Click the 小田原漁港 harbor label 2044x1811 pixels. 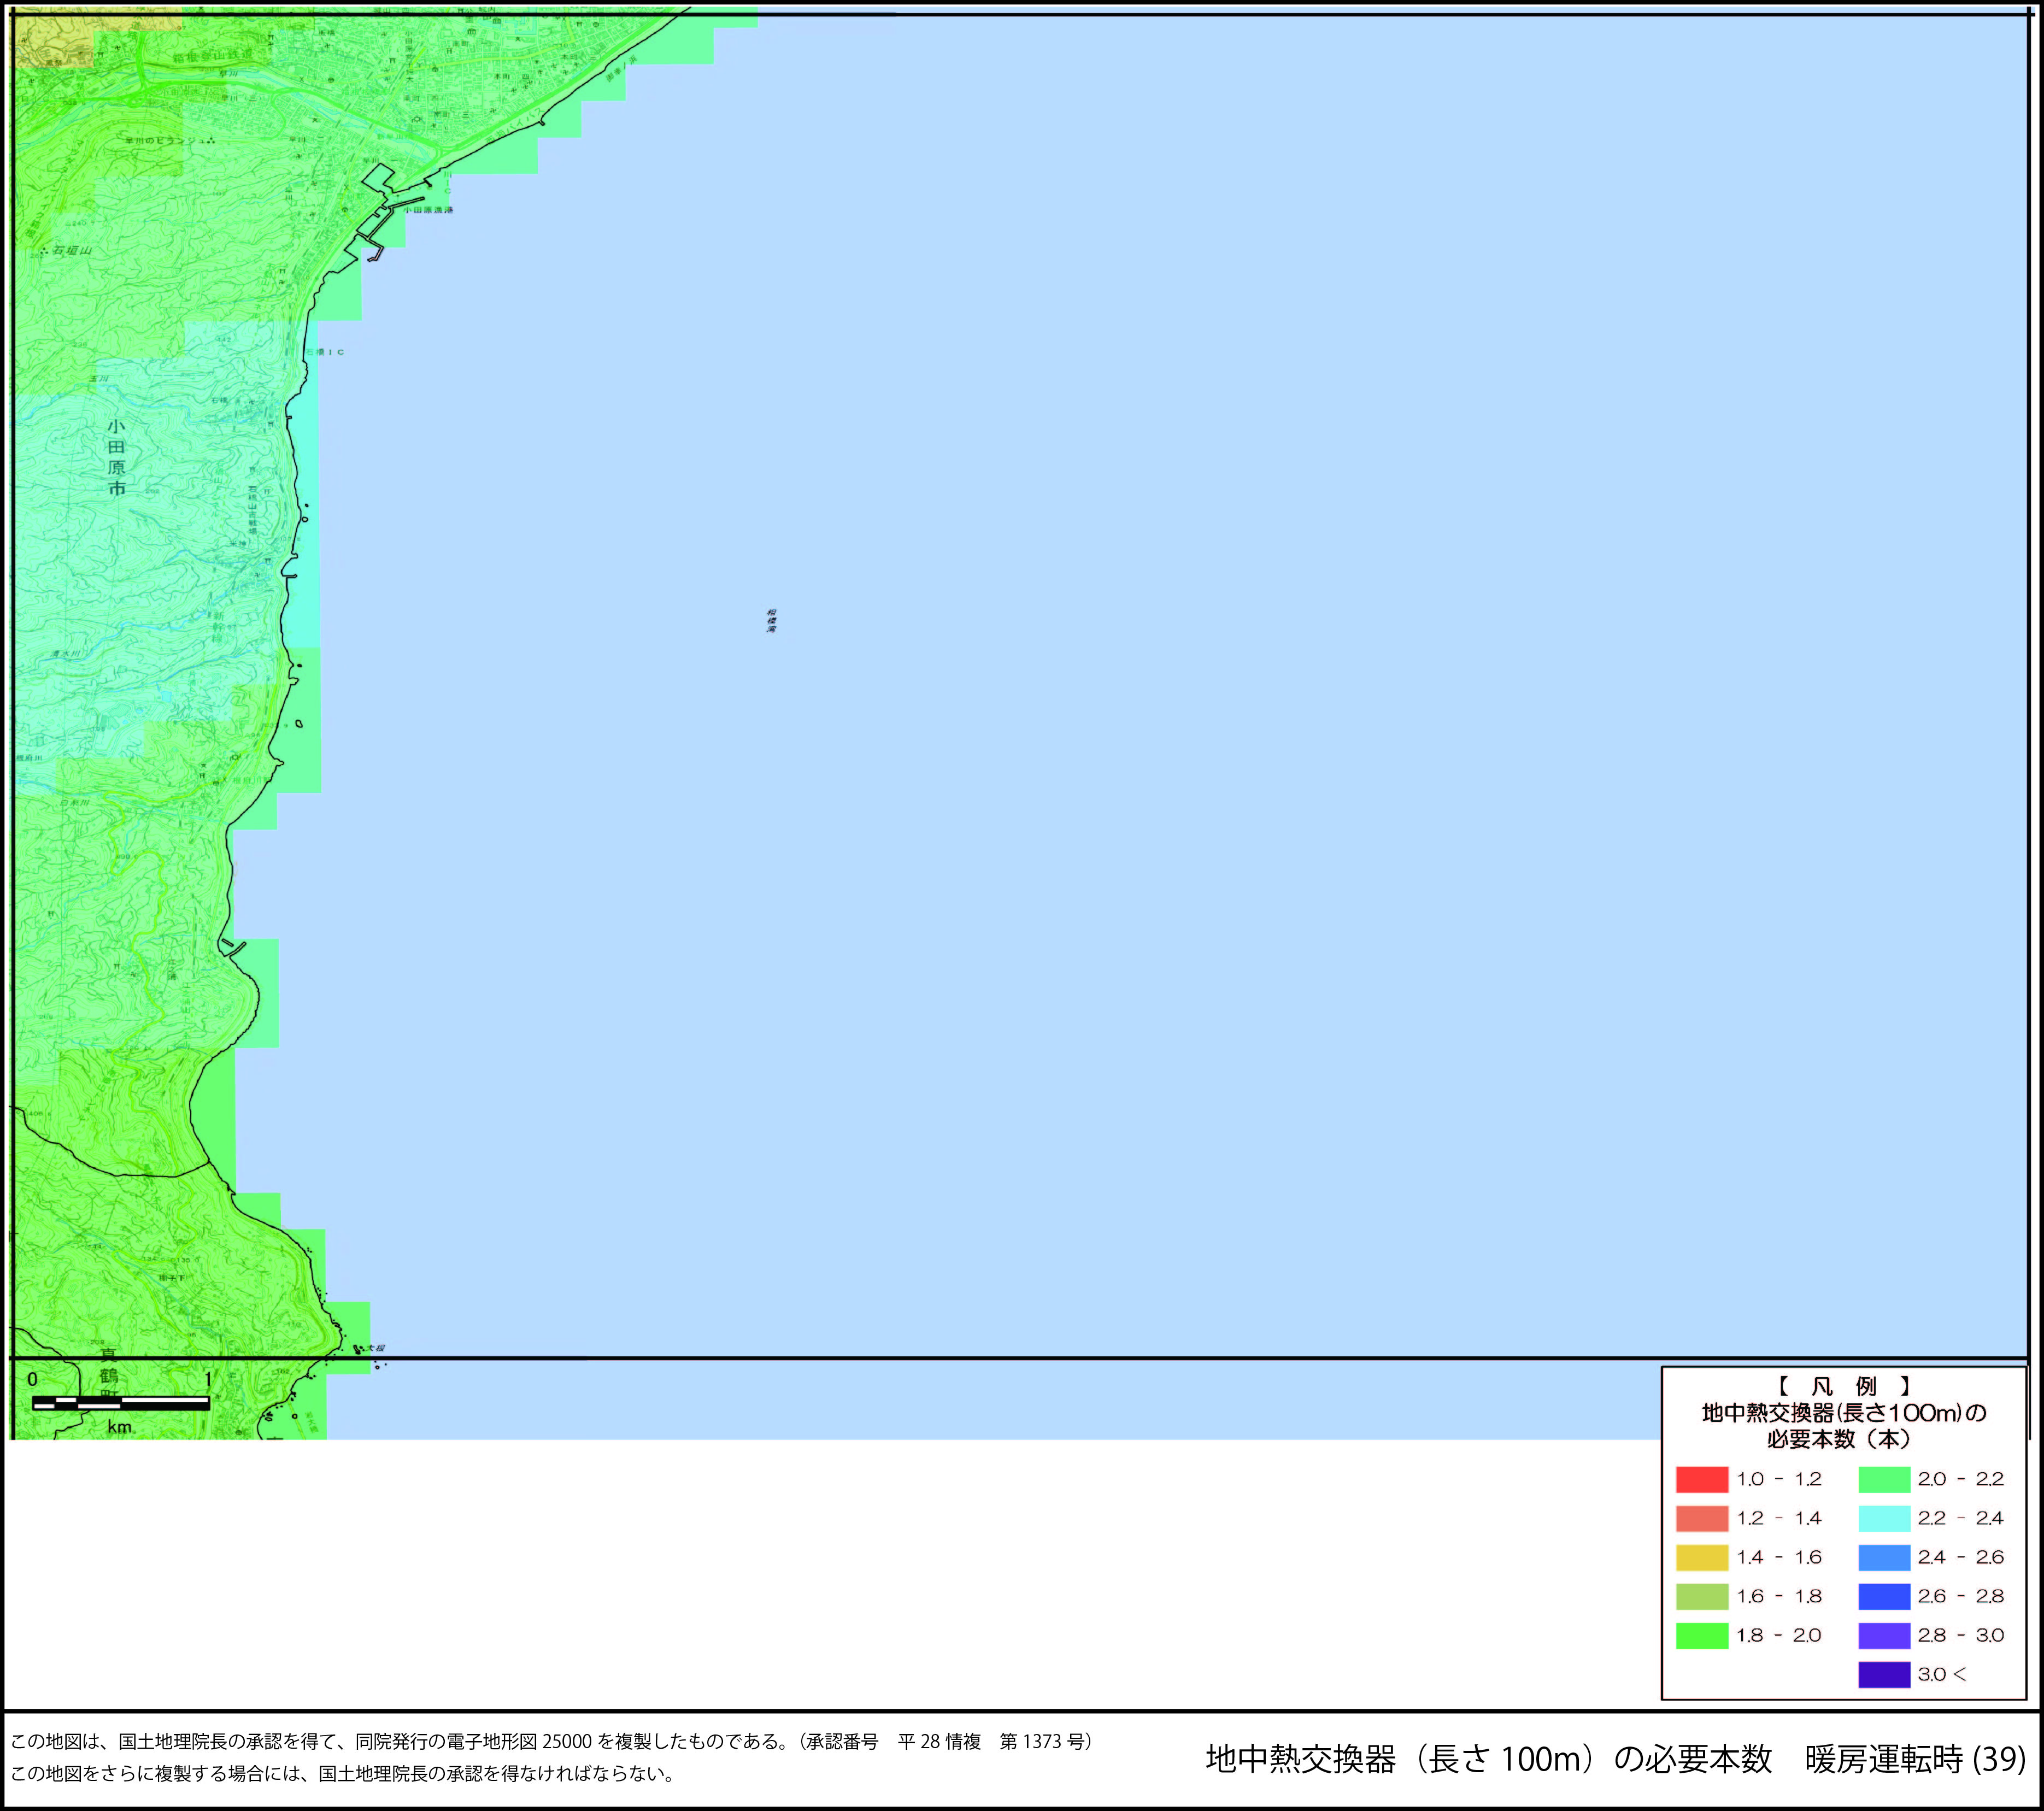pos(429,210)
